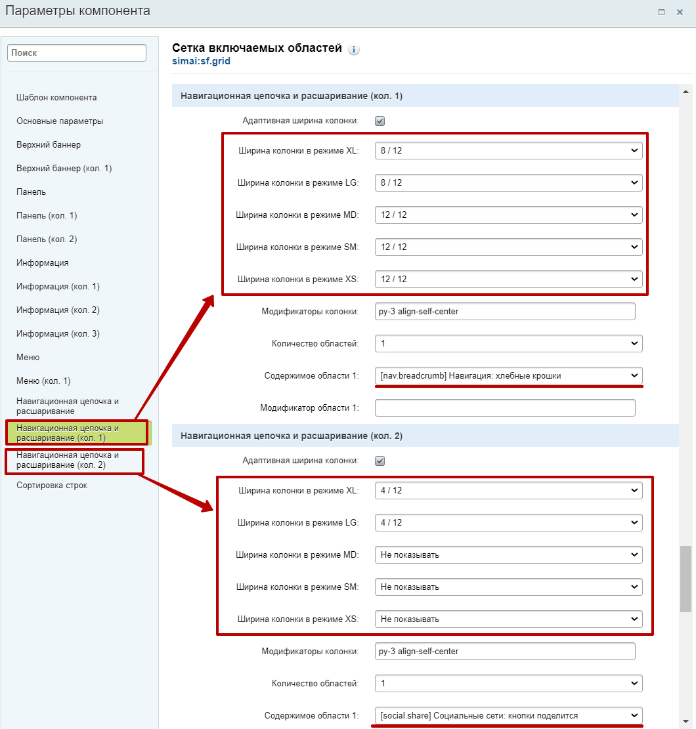Open the nav.breadcrumb area content dropdown
The height and width of the screenshot is (729, 696).
coord(508,376)
